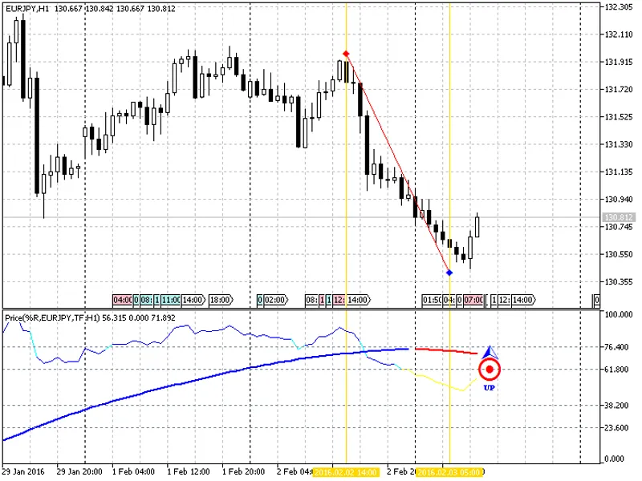642x481 pixels.
Task: Click the 1 Feb 12:00 time axis label
Action: coord(189,472)
